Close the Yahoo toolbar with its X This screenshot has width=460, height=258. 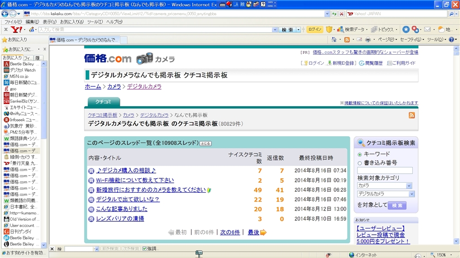pyautogui.click(x=5, y=30)
